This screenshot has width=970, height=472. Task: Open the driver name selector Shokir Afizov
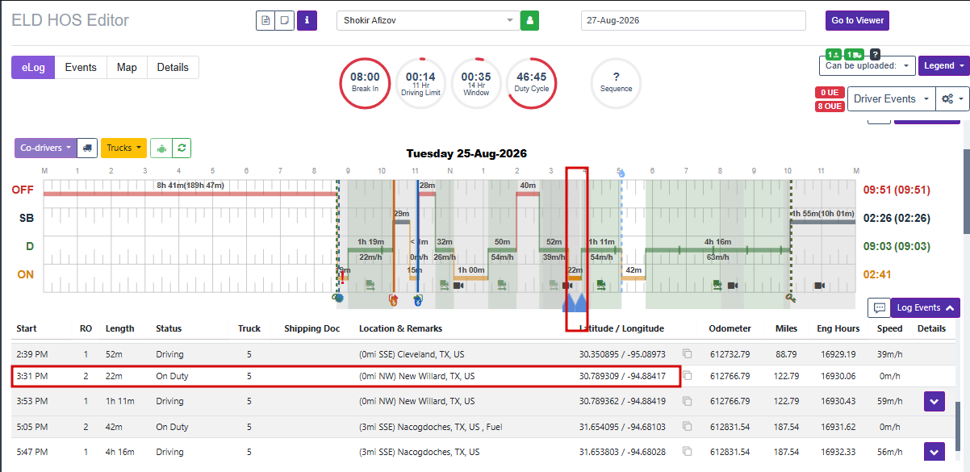[x=428, y=20]
